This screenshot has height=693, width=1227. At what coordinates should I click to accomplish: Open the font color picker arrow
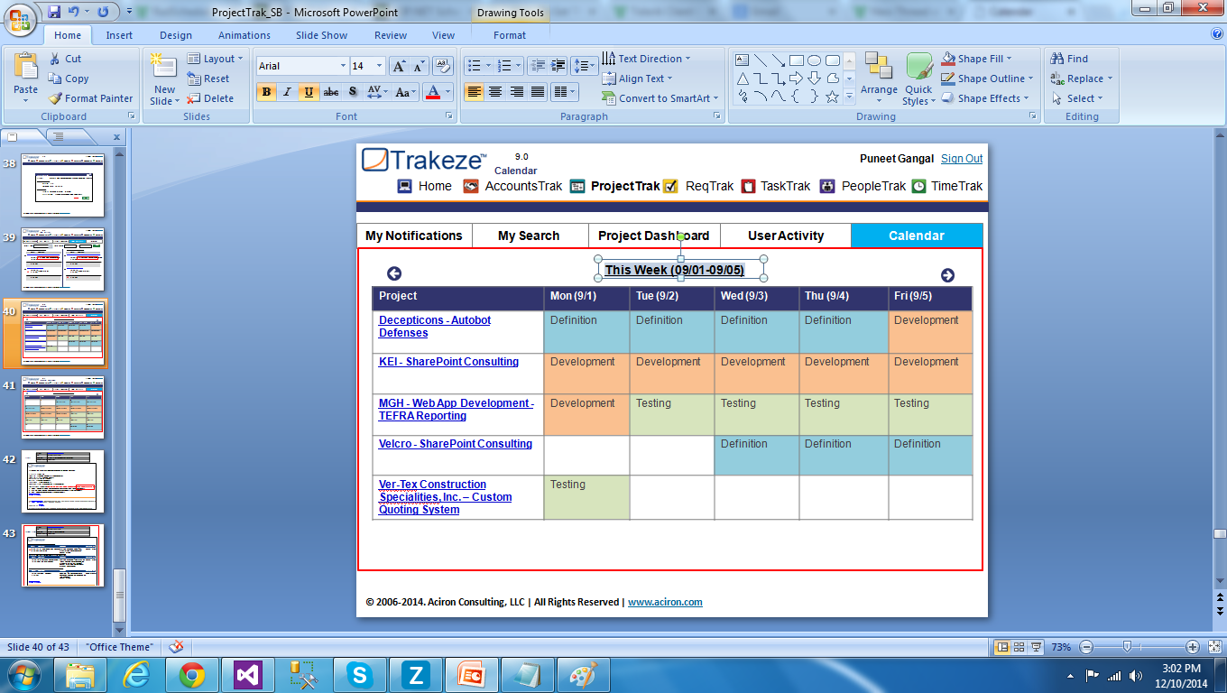point(449,91)
